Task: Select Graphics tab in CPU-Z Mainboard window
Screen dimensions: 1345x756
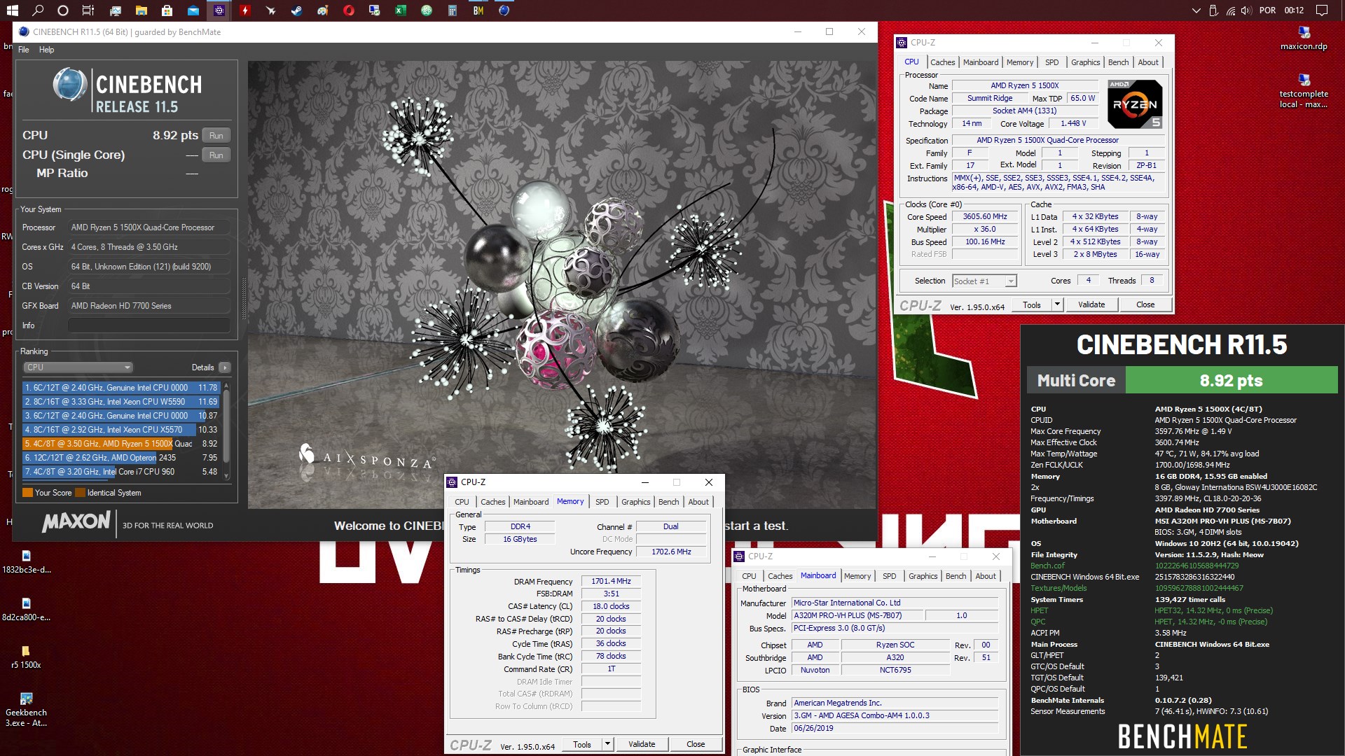Action: [x=923, y=576]
